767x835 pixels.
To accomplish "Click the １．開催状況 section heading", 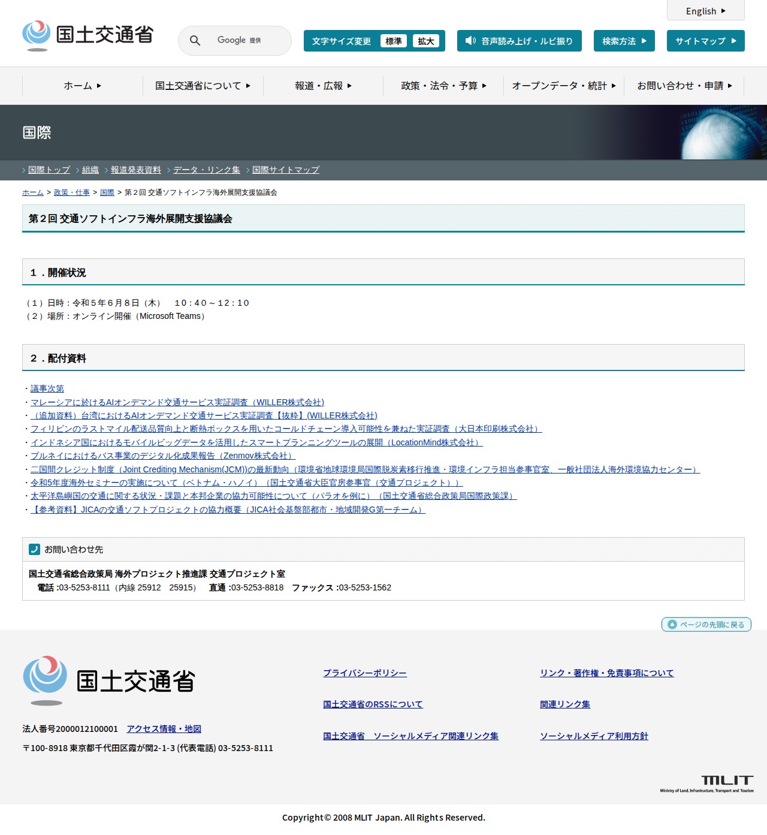I will pyautogui.click(x=383, y=272).
